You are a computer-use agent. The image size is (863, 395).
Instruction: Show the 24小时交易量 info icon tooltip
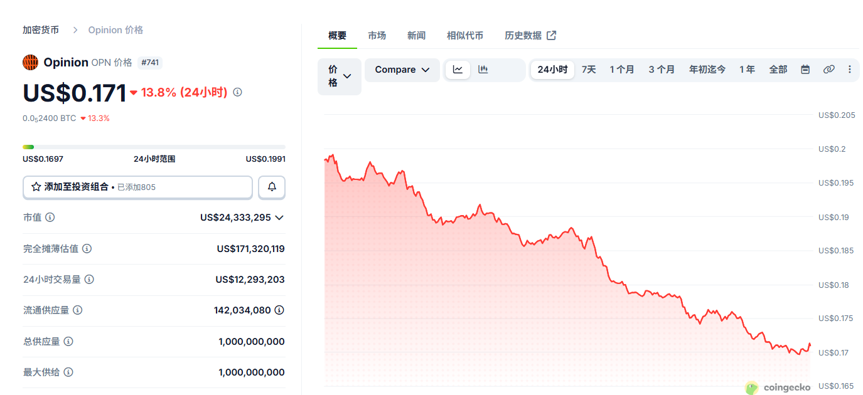(x=89, y=280)
